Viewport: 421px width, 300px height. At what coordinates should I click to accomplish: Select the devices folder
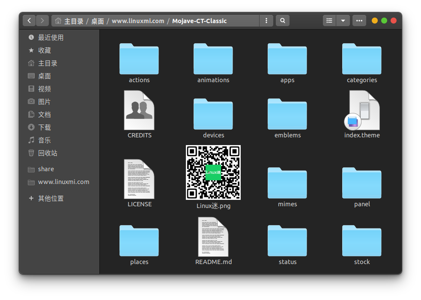point(213,114)
